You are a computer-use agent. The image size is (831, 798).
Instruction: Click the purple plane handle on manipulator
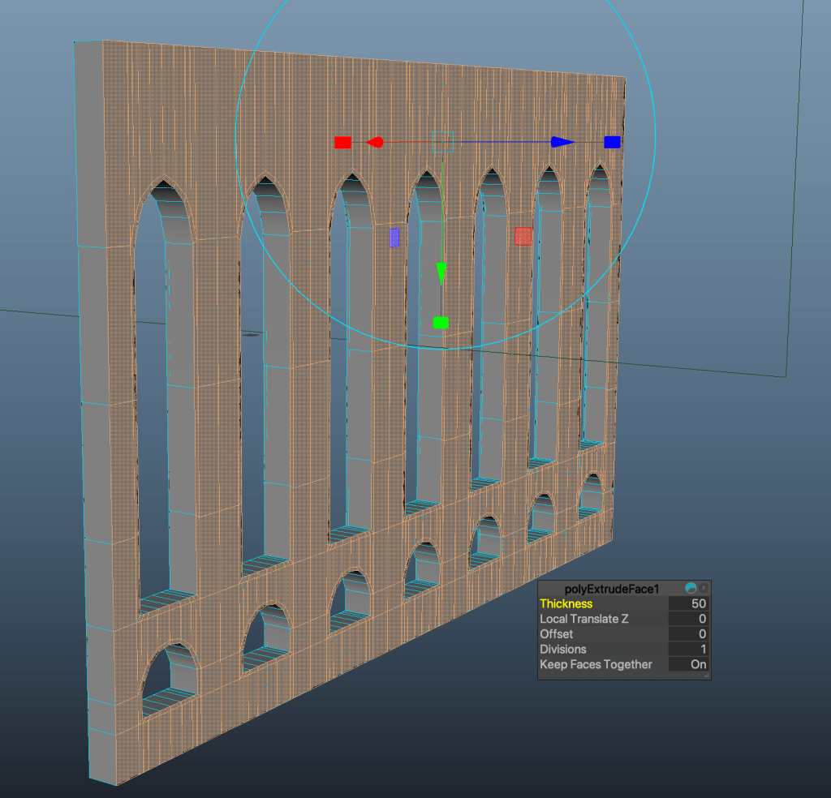[394, 237]
